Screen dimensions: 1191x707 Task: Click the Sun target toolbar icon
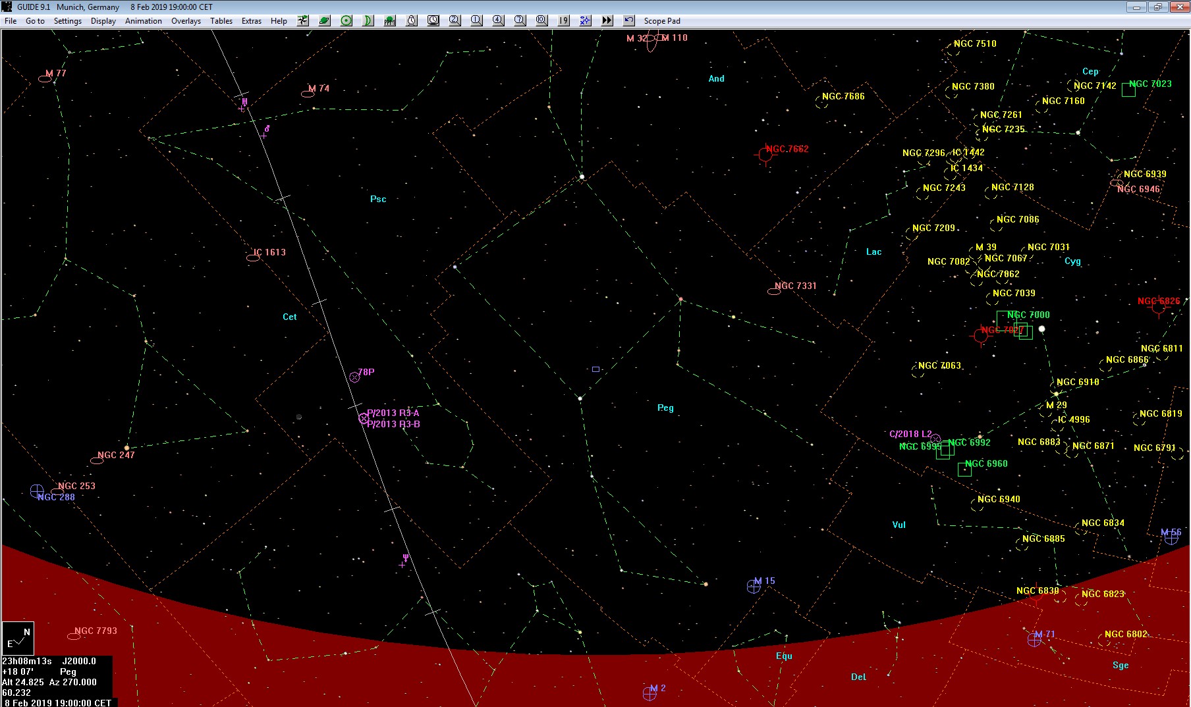[x=346, y=20]
